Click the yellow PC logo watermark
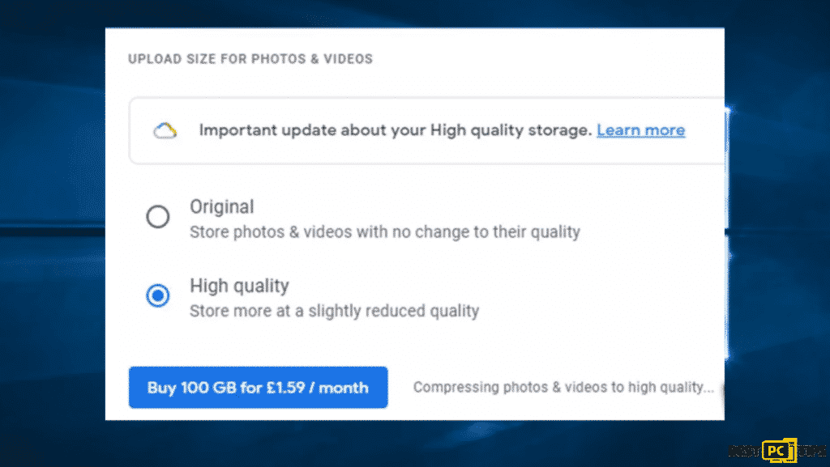Image resolution: width=830 pixels, height=467 pixels. pos(779,451)
